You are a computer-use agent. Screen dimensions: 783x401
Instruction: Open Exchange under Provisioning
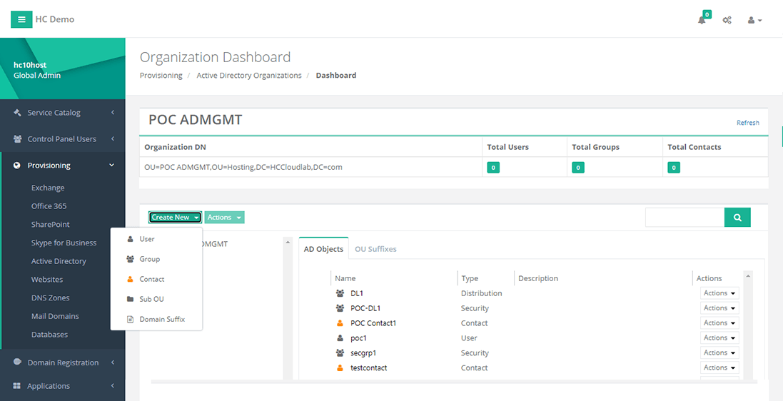[x=48, y=188]
